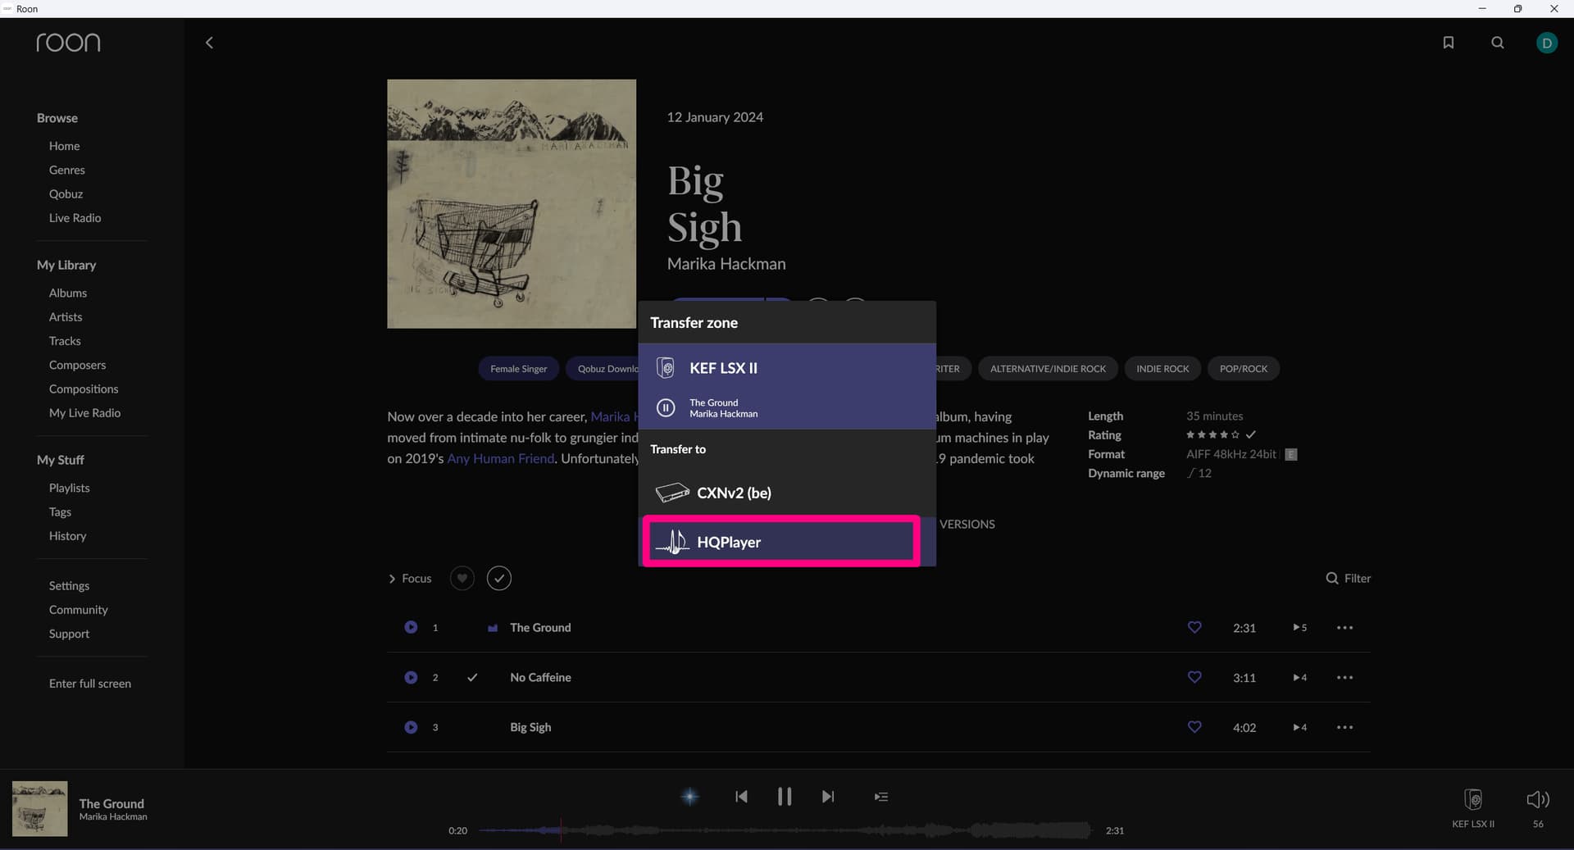Image resolution: width=1574 pixels, height=850 pixels.
Task: Open the track Filter search
Action: point(1349,578)
